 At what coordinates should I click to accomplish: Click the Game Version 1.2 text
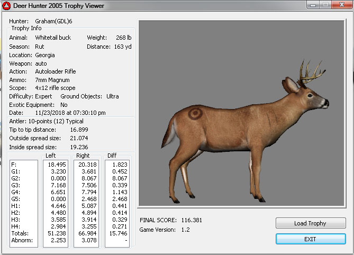[186, 230]
